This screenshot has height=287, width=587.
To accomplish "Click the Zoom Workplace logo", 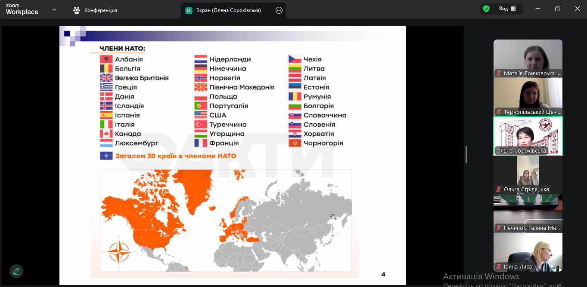I will tap(22, 10).
